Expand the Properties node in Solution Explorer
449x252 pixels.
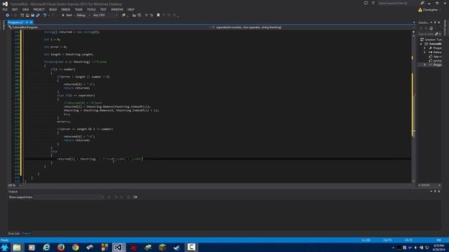click(x=425, y=48)
